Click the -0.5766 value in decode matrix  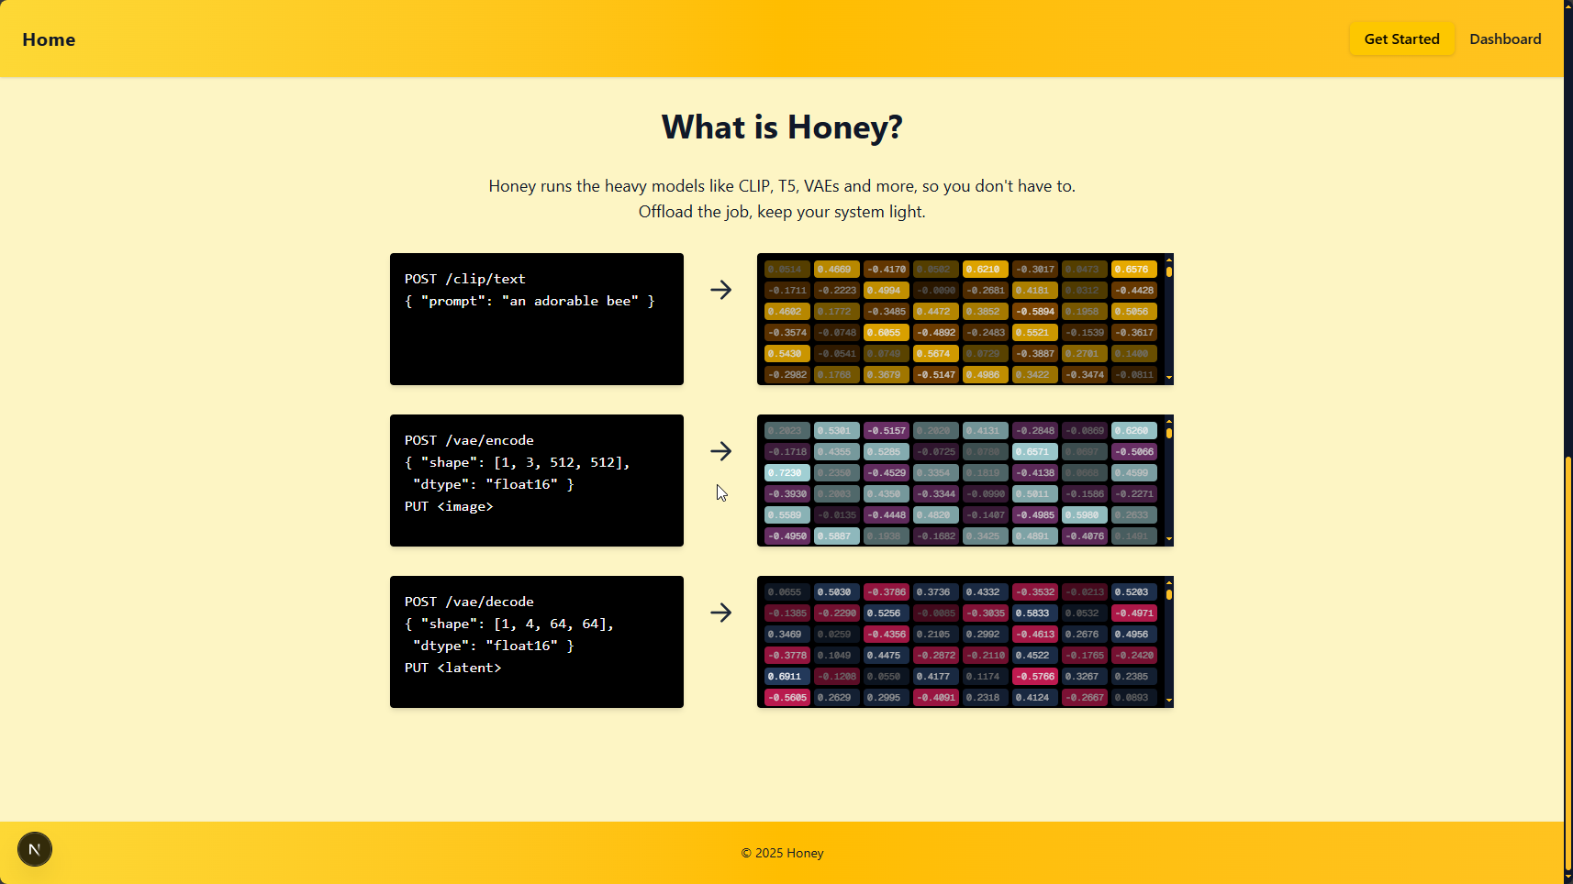coord(1035,677)
